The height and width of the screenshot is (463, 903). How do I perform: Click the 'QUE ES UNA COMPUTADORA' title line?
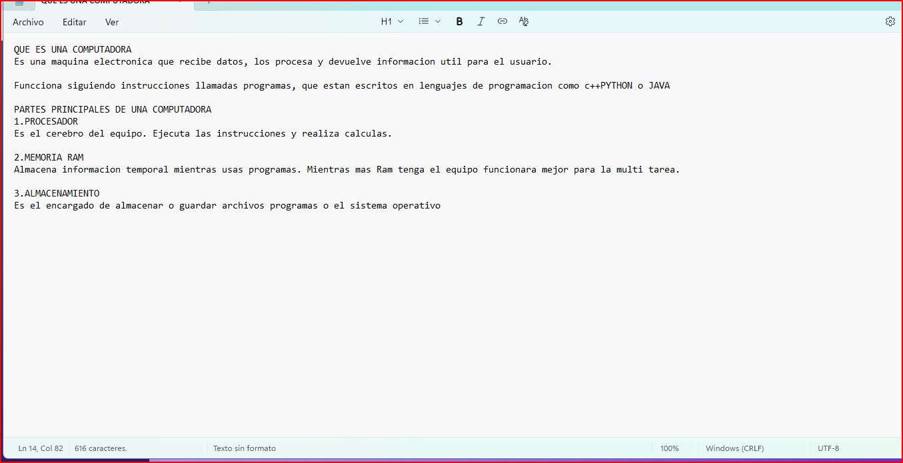tap(73, 49)
